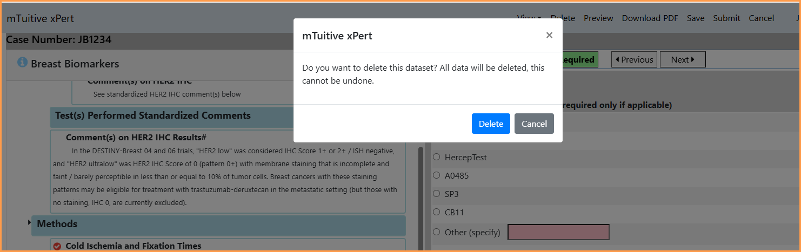
Task: Click the gray Cancel button in dialog
Action: coord(534,124)
